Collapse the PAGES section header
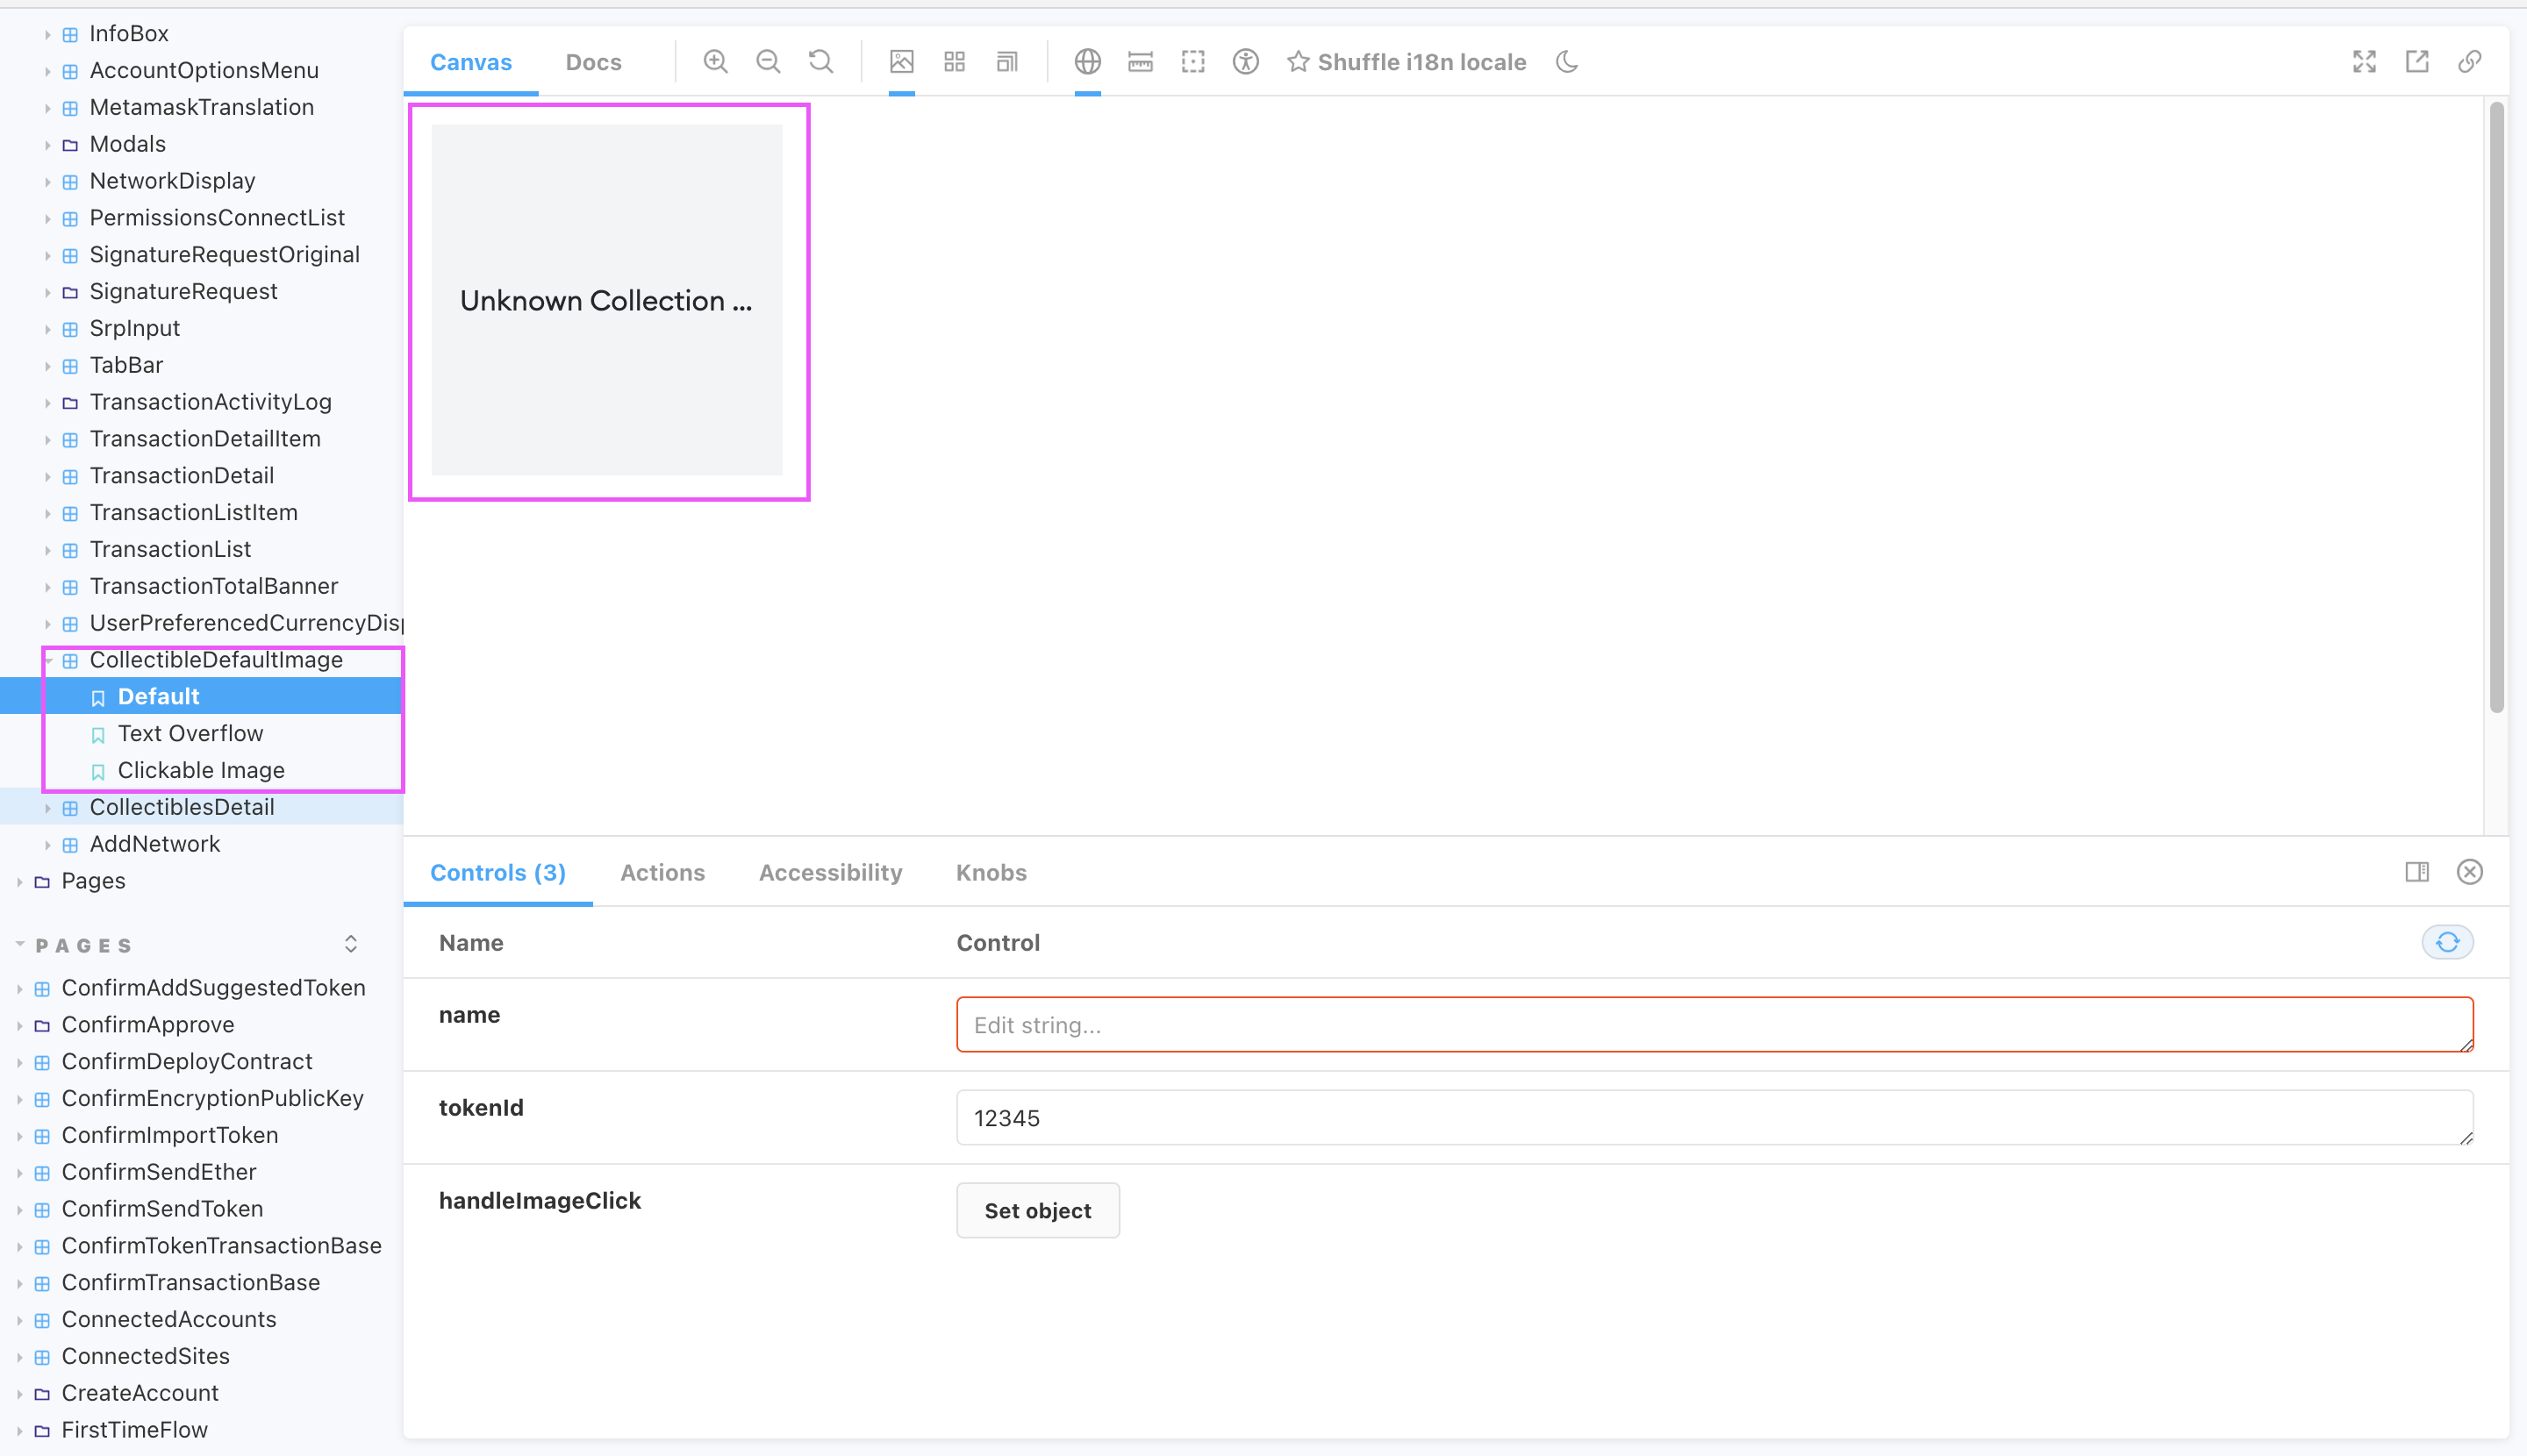2527x1456 pixels. point(84,945)
